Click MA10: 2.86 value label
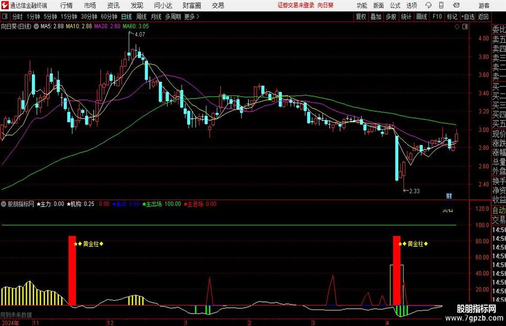The width and height of the screenshot is (506, 326). [79, 26]
